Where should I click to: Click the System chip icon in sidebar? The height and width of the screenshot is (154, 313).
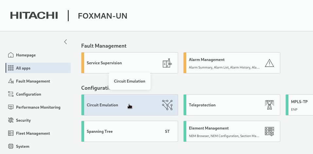tap(10, 146)
